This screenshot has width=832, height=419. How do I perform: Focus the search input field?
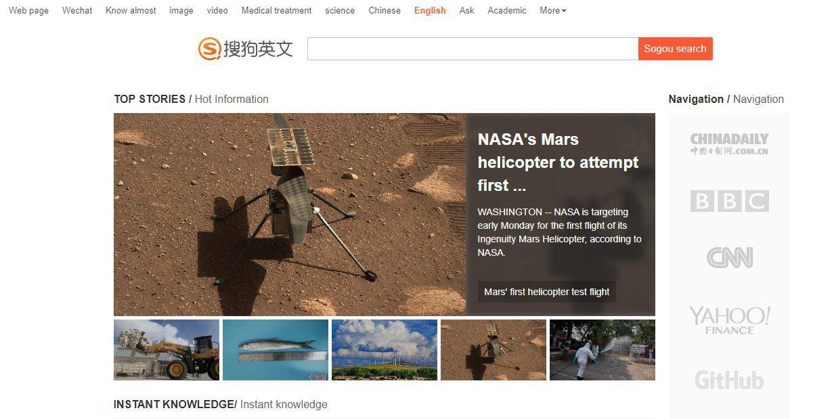[x=473, y=49]
